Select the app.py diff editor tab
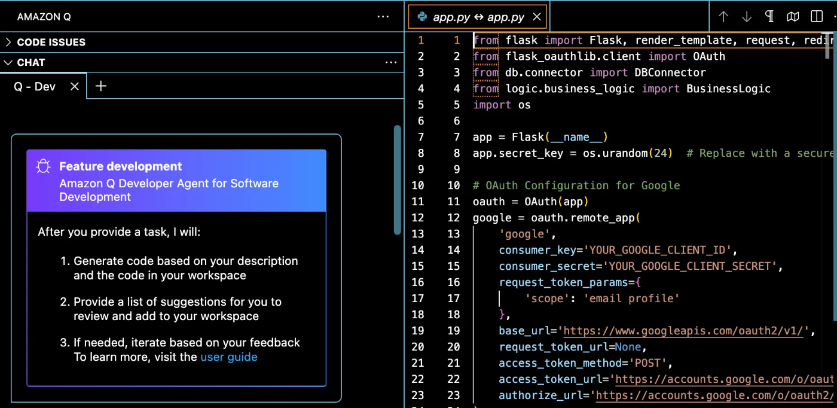The width and height of the screenshot is (837, 408). [477, 17]
